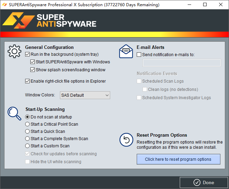Image resolution: width=229 pixels, height=189 pixels.
Task: Click the E-mail Alerts envelope icon
Action: (x=126, y=51)
